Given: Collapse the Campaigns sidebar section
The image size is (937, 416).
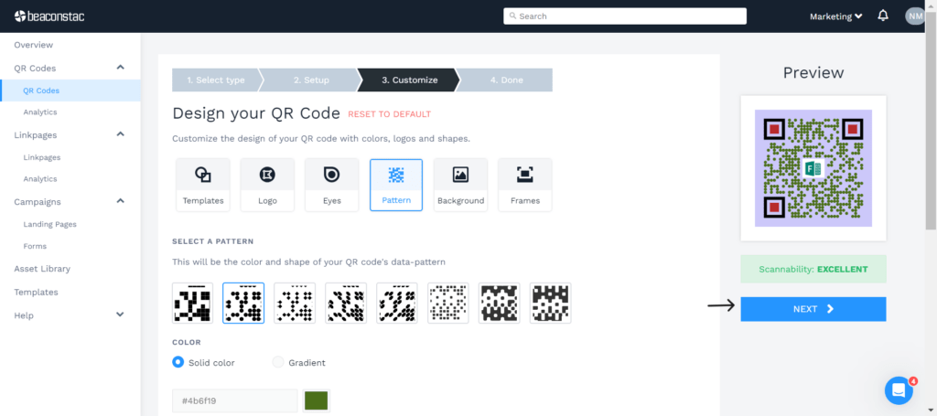Looking at the screenshot, I should [120, 201].
